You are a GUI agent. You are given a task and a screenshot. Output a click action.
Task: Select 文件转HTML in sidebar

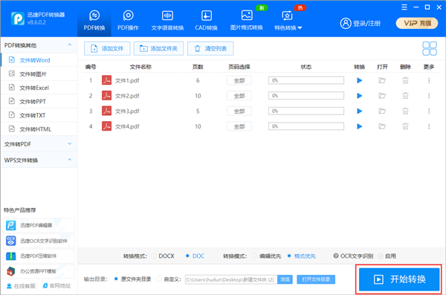coord(39,129)
